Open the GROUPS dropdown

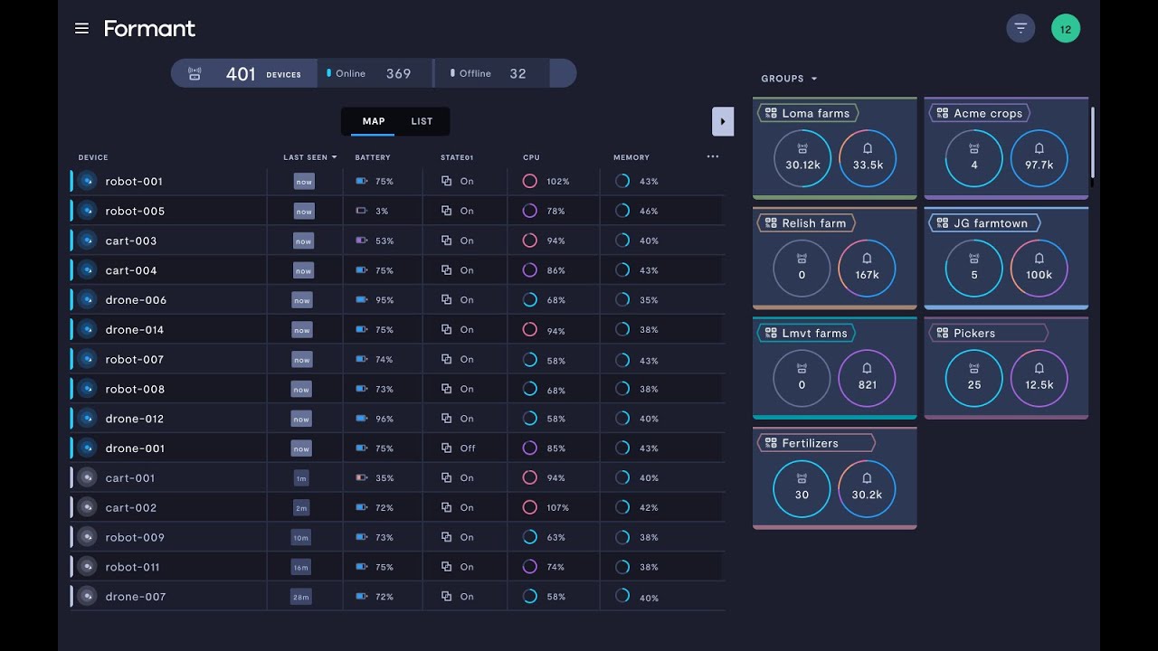[789, 79]
